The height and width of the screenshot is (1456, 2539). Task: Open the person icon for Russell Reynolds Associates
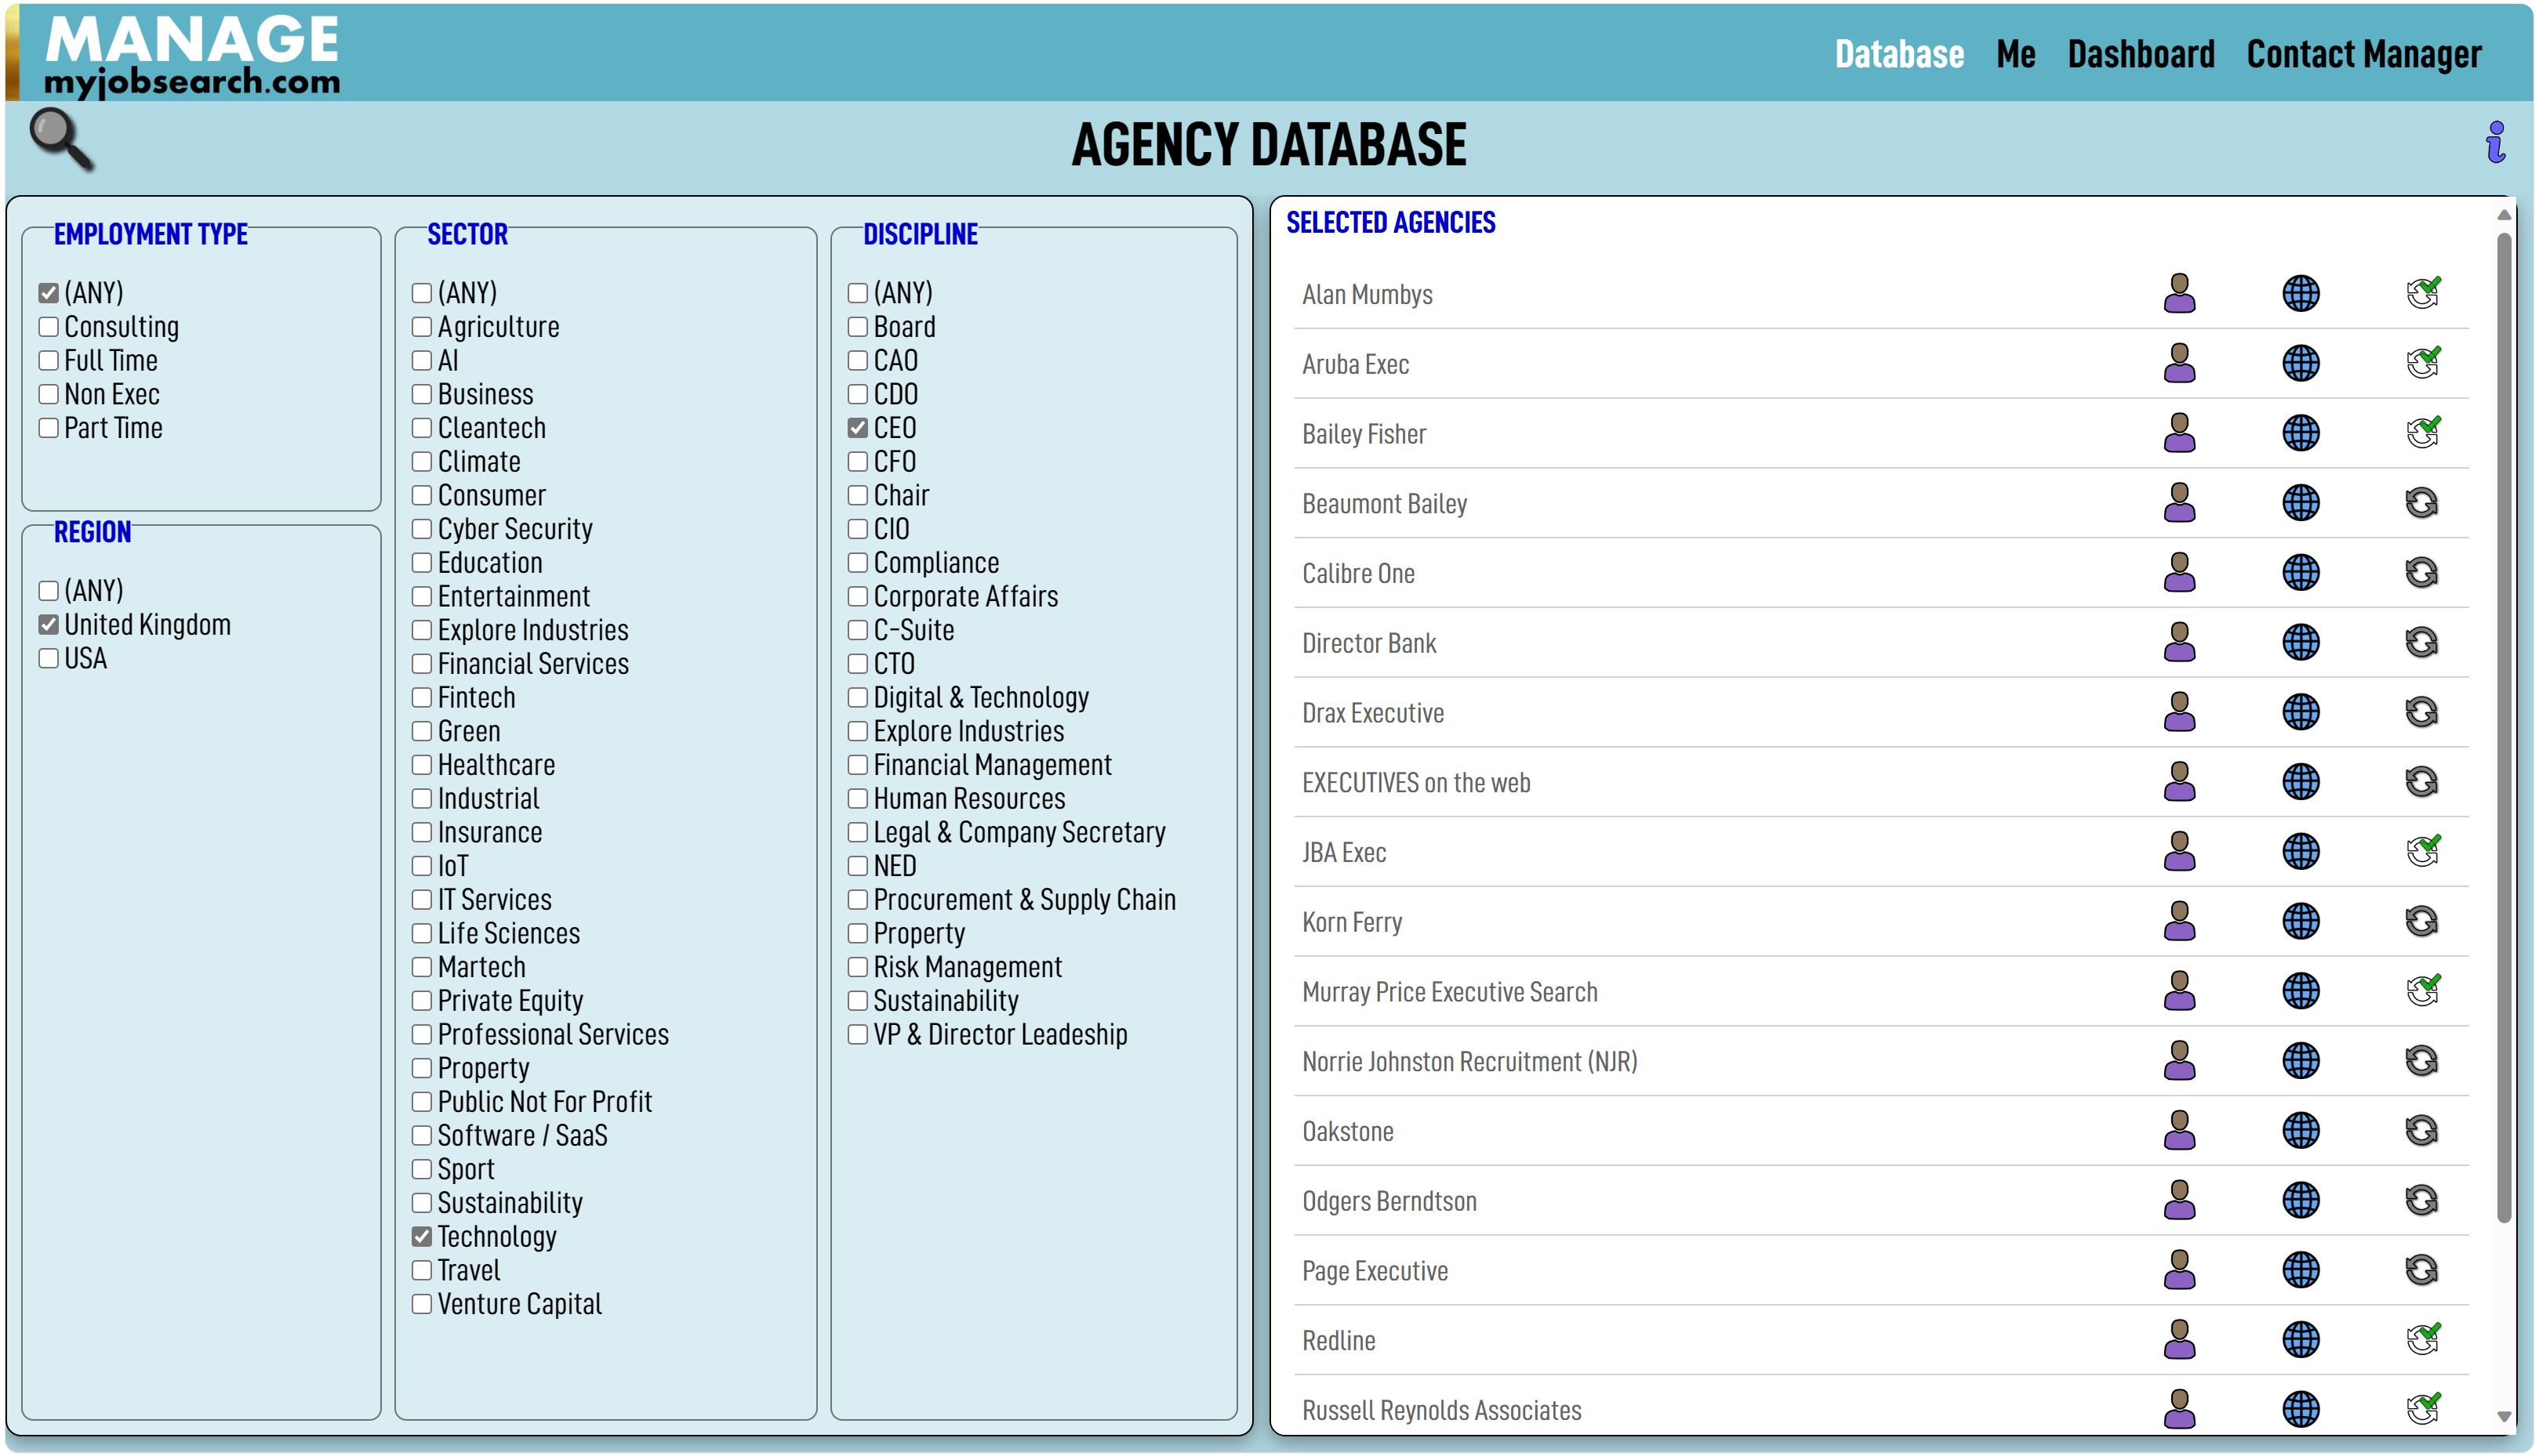pyautogui.click(x=2179, y=1410)
